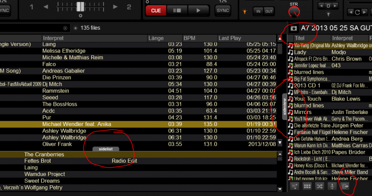Click the note icon next to 2013 CD 1
This screenshot has height=196, width=372.
(x=291, y=86)
